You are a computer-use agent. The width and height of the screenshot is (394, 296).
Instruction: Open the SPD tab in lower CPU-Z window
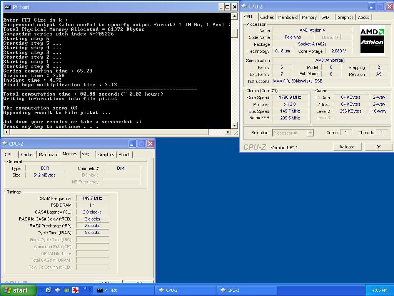(x=86, y=155)
